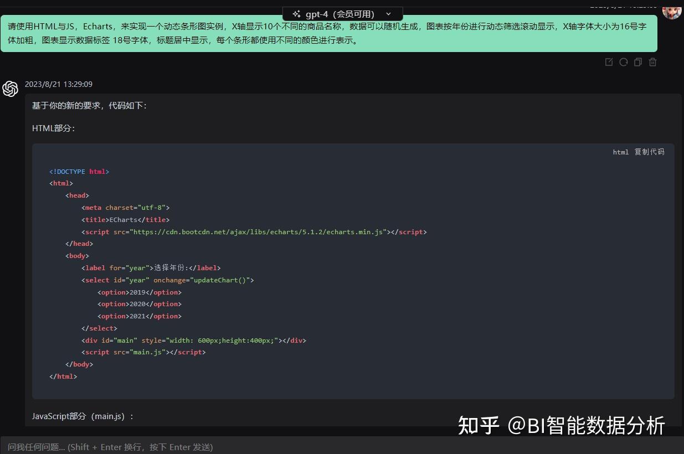Delete the user message with the trash icon
The height and width of the screenshot is (454, 684).
click(x=652, y=62)
